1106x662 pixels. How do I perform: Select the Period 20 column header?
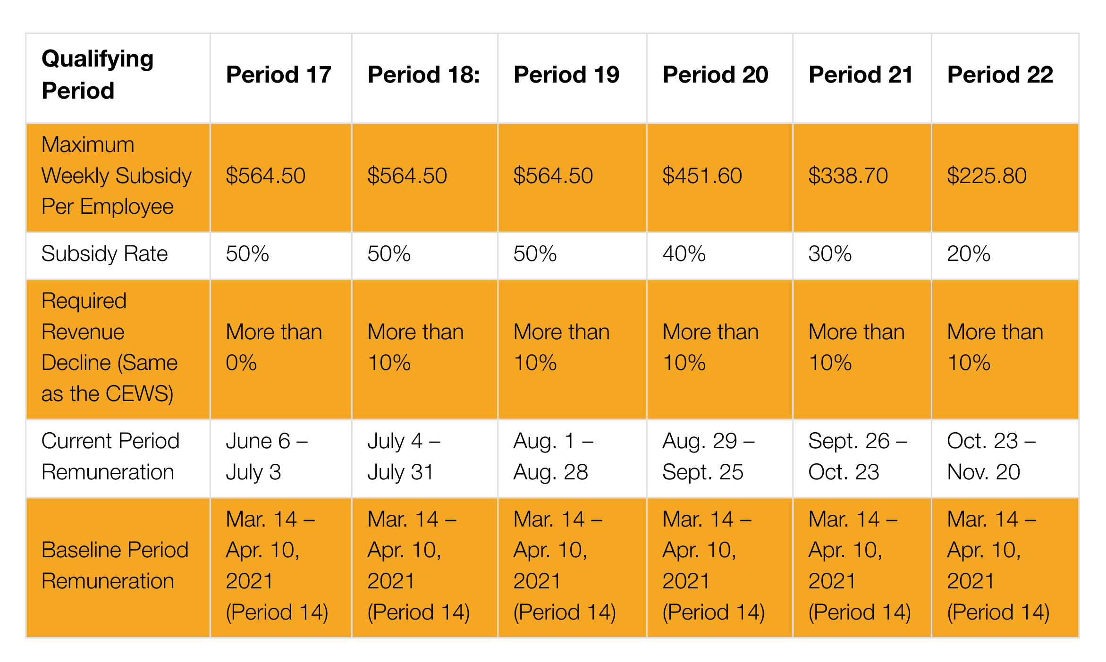715,75
